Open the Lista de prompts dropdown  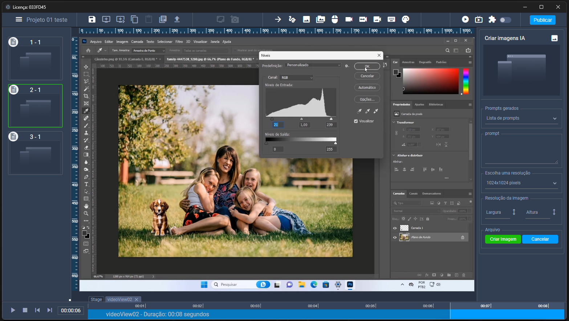521,118
